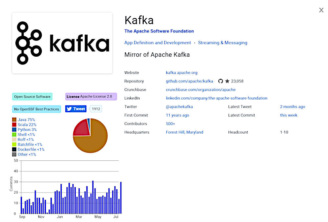
Task: Open Forest Hill, Maryland headquarters link
Action: pyautogui.click(x=184, y=132)
